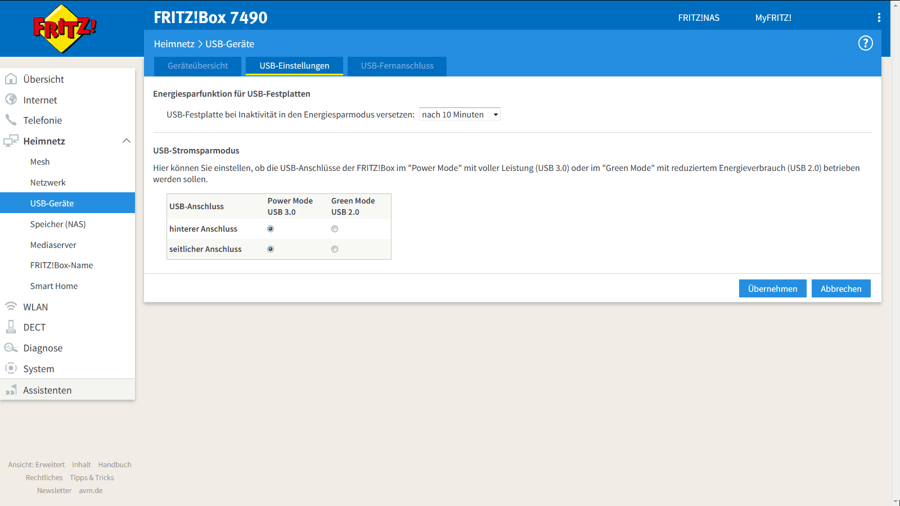
Task: Switch to the Geräteübersicht tab
Action: pyautogui.click(x=197, y=66)
